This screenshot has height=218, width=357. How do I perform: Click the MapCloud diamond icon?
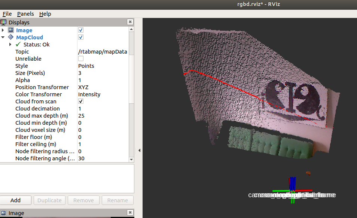tap(10, 37)
